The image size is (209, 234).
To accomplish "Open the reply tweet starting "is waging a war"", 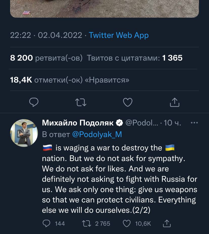I will point(119,179).
